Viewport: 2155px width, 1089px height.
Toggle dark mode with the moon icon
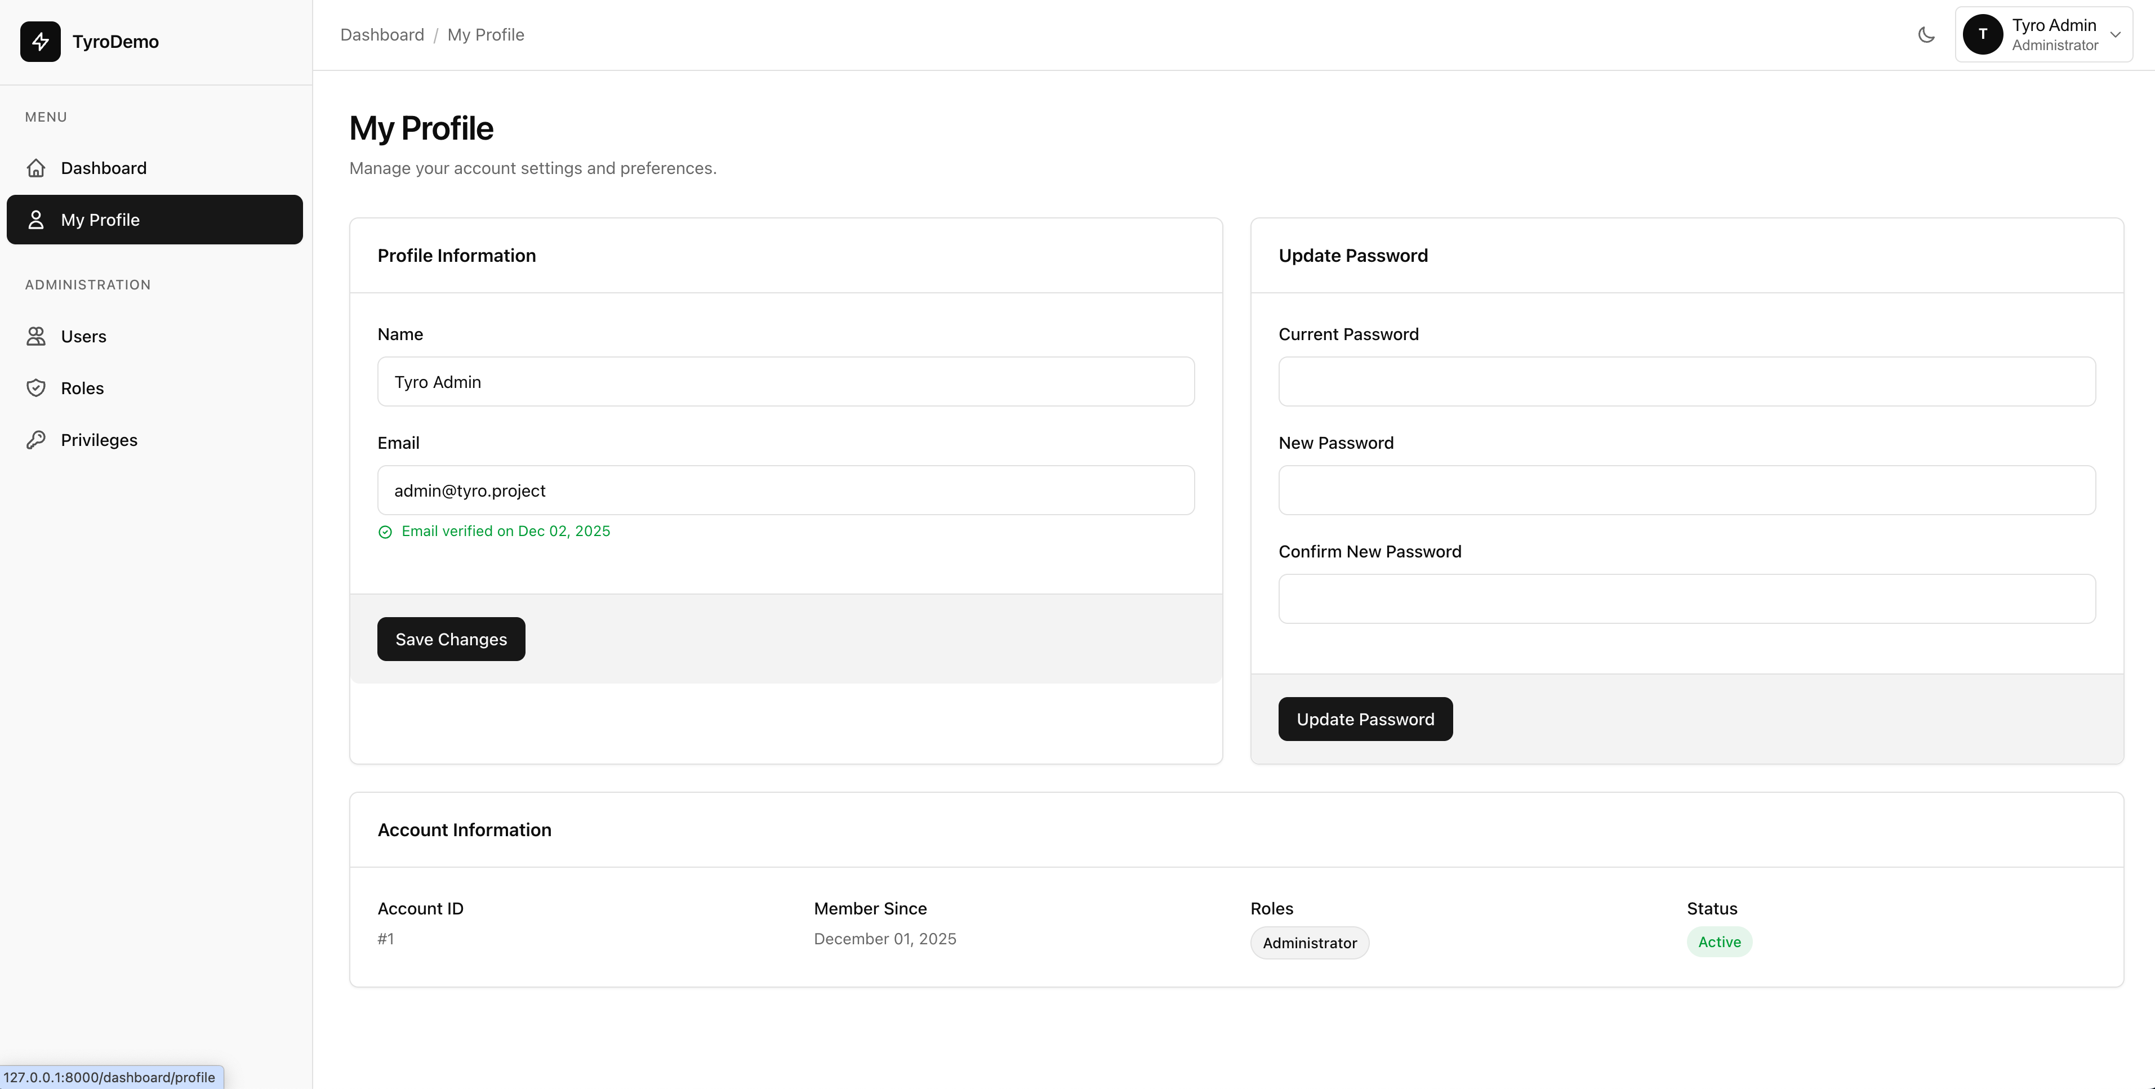(x=1926, y=34)
